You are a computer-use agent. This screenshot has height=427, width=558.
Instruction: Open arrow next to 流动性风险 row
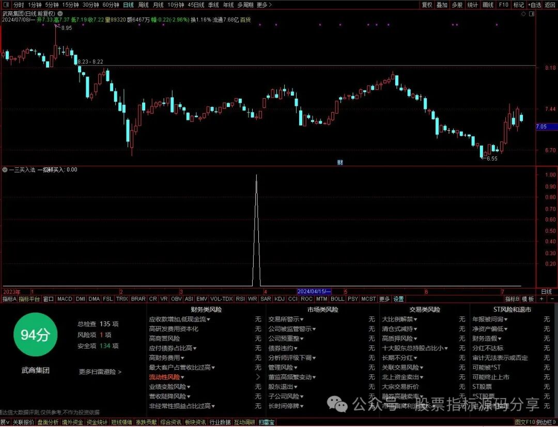click(x=258, y=377)
